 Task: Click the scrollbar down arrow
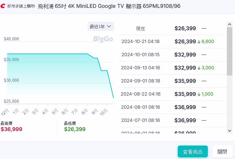coord(230,131)
